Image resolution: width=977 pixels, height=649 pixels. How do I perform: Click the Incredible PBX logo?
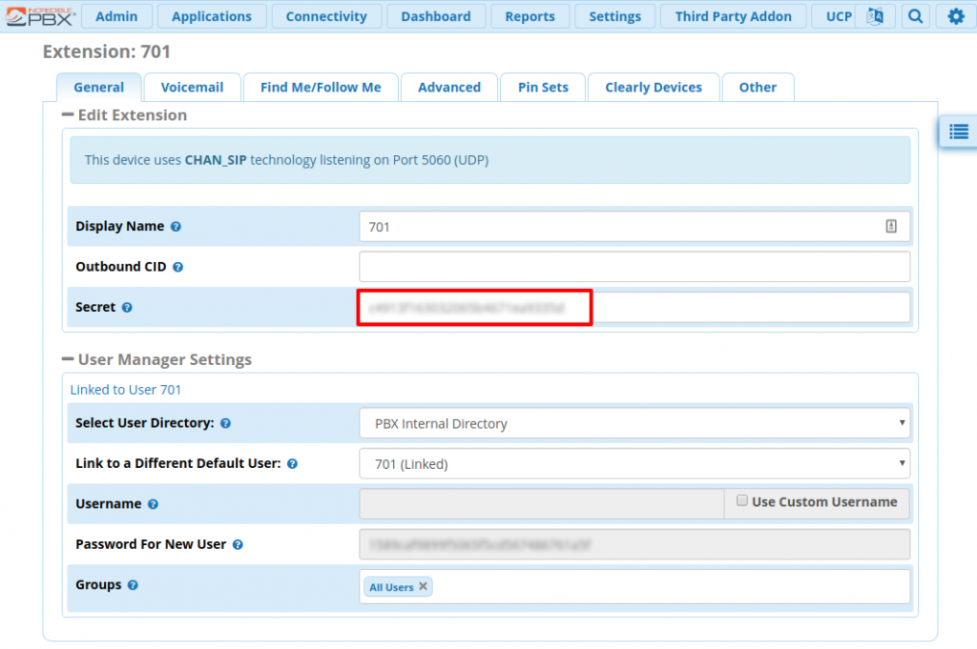pyautogui.click(x=39, y=16)
